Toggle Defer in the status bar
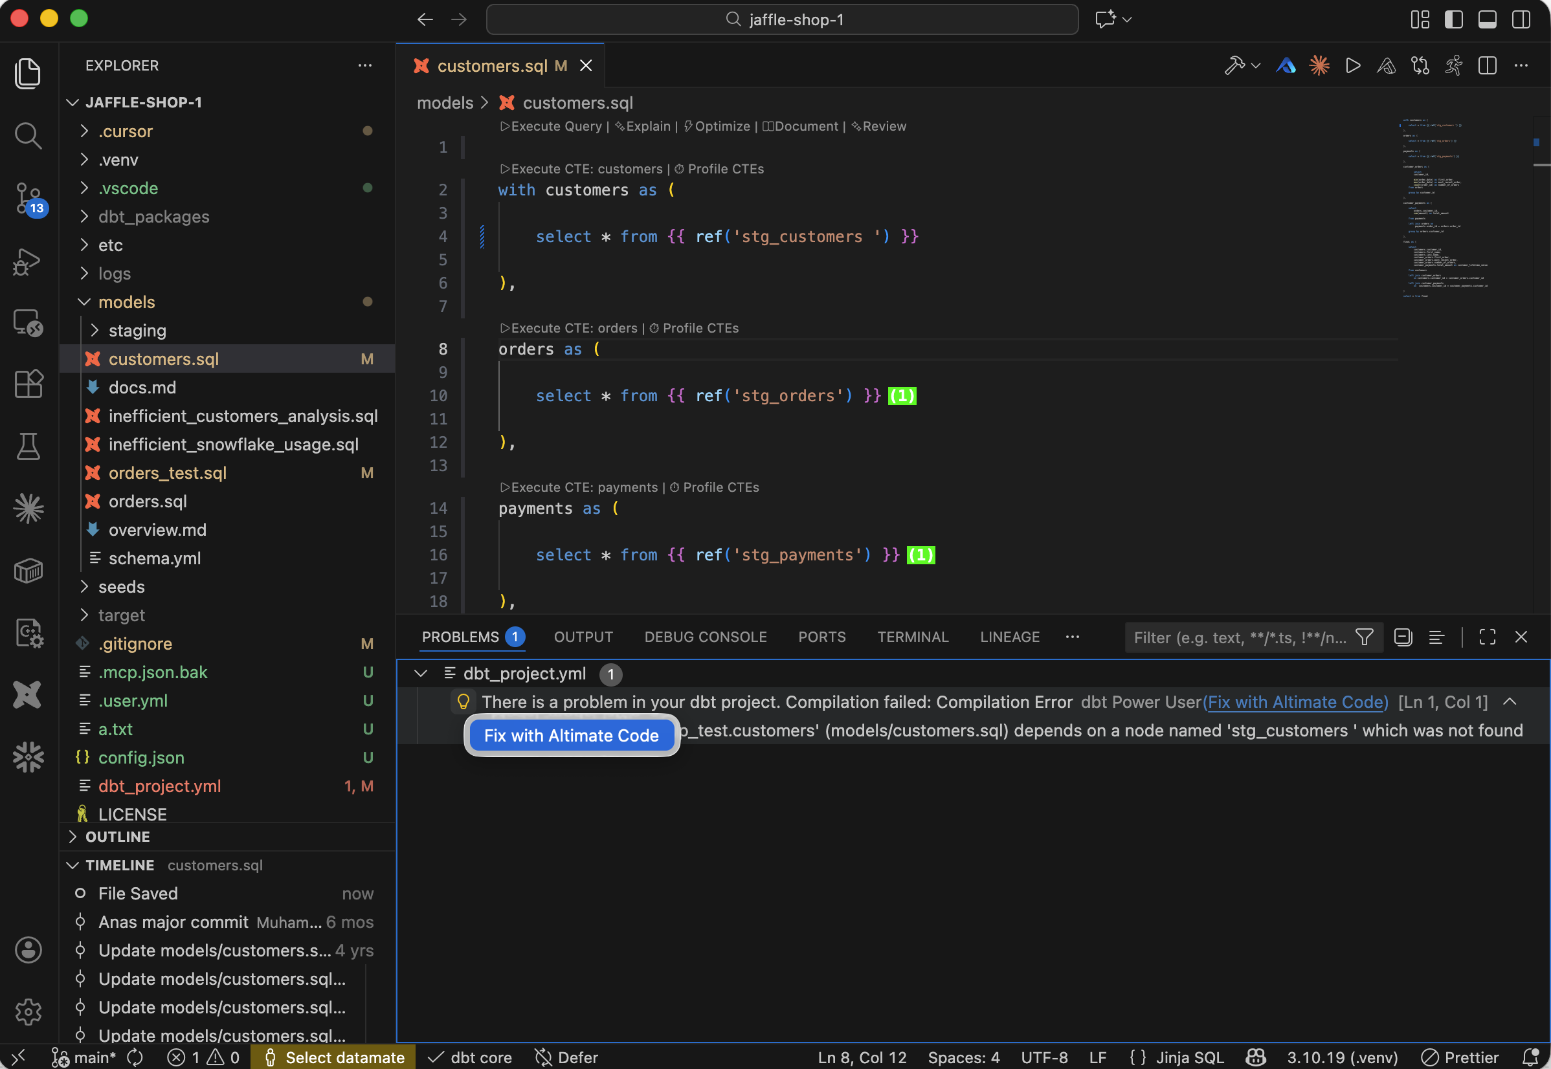 566,1057
